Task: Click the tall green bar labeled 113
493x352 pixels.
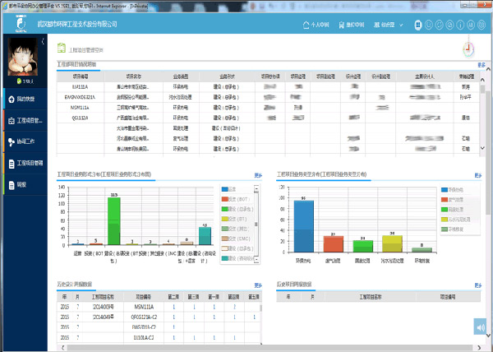Action: tap(113, 221)
